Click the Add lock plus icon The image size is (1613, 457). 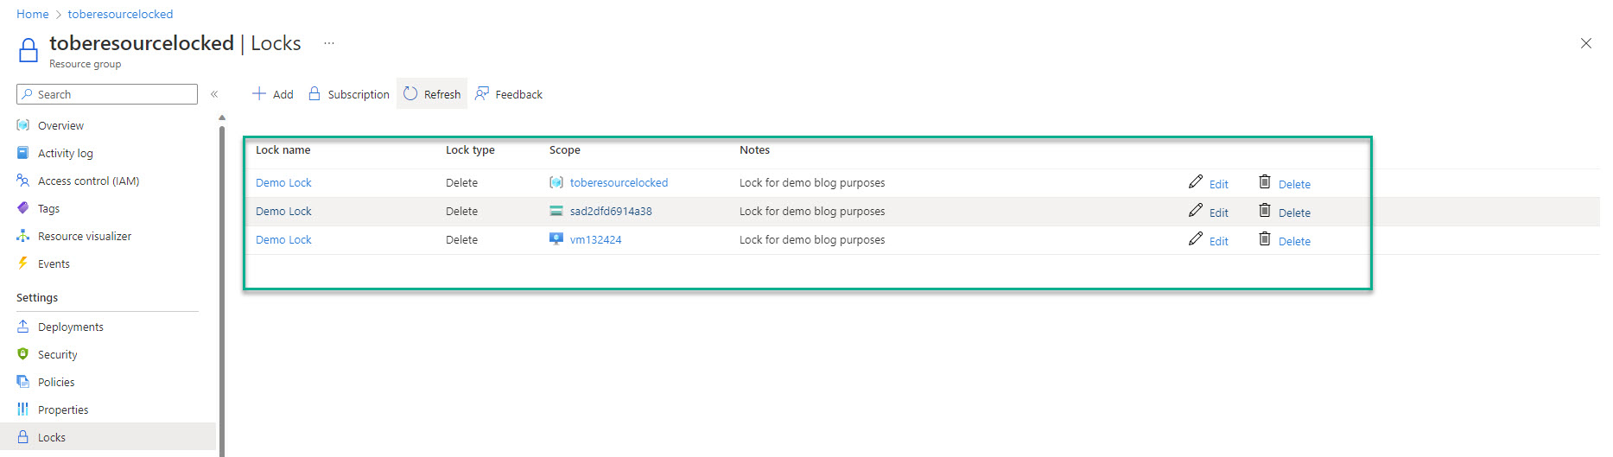click(x=258, y=93)
